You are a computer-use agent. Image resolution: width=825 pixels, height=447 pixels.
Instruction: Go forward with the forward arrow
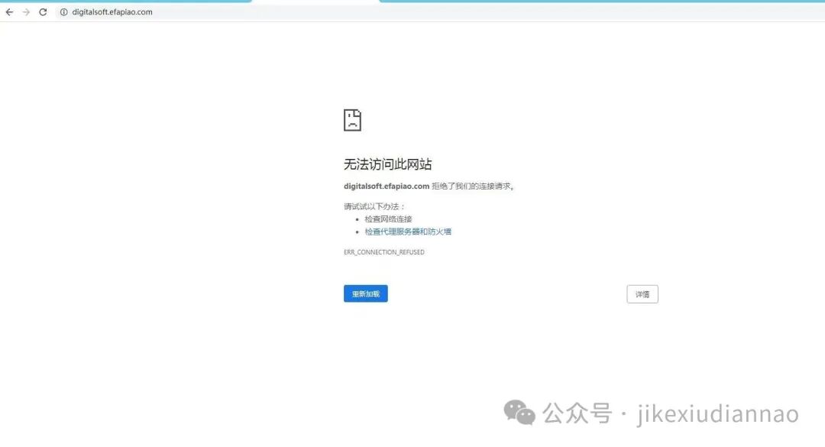[x=26, y=12]
